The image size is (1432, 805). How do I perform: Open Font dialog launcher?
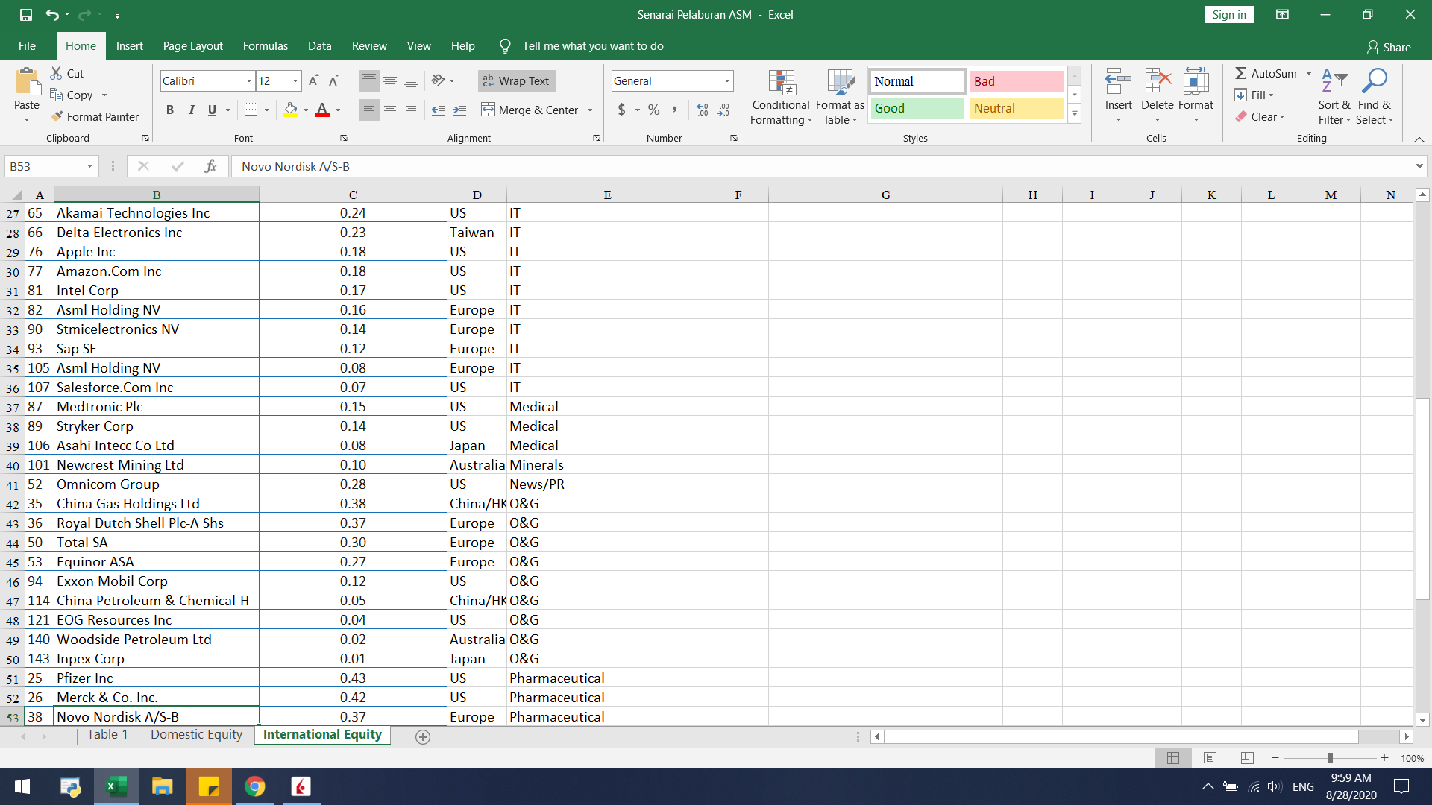(344, 138)
